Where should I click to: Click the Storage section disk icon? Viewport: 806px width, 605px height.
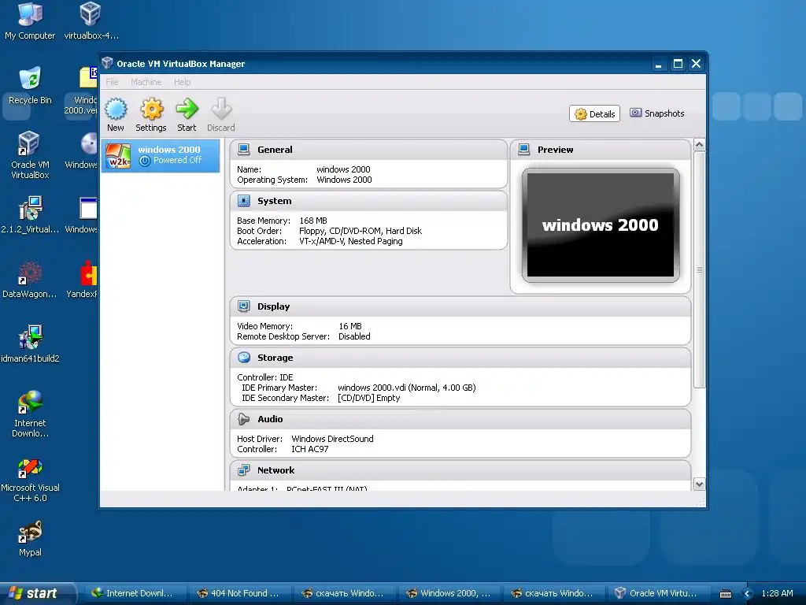tap(244, 358)
